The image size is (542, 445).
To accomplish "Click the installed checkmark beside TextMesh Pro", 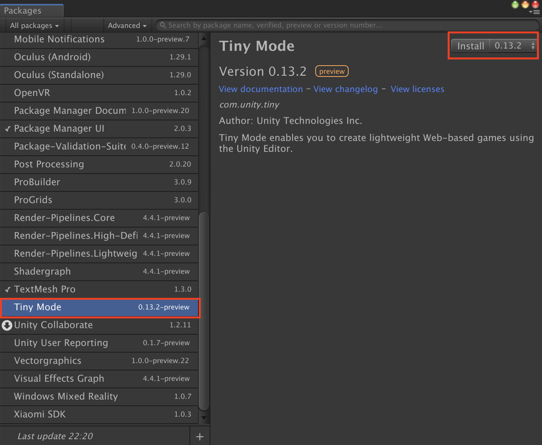I will click(x=7, y=289).
